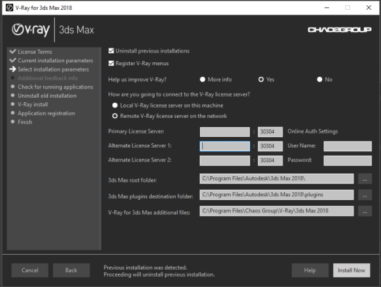This screenshot has width=381, height=287.
Task: Click the V-Ray install step
Action: (33, 105)
